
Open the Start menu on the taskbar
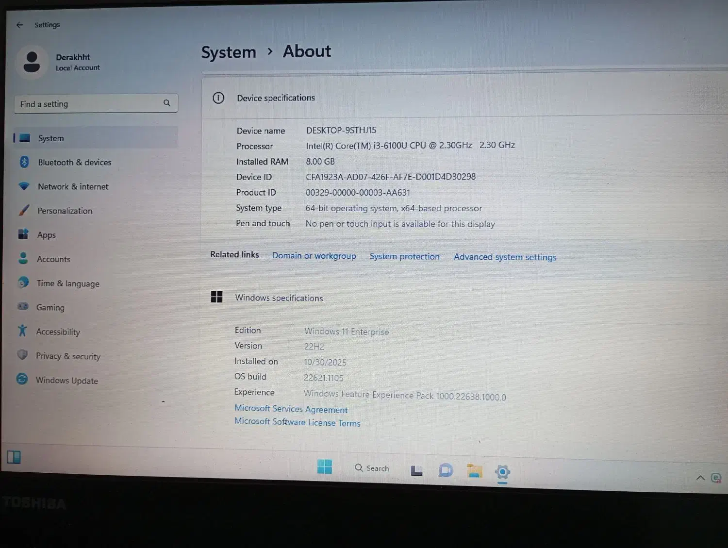(324, 466)
